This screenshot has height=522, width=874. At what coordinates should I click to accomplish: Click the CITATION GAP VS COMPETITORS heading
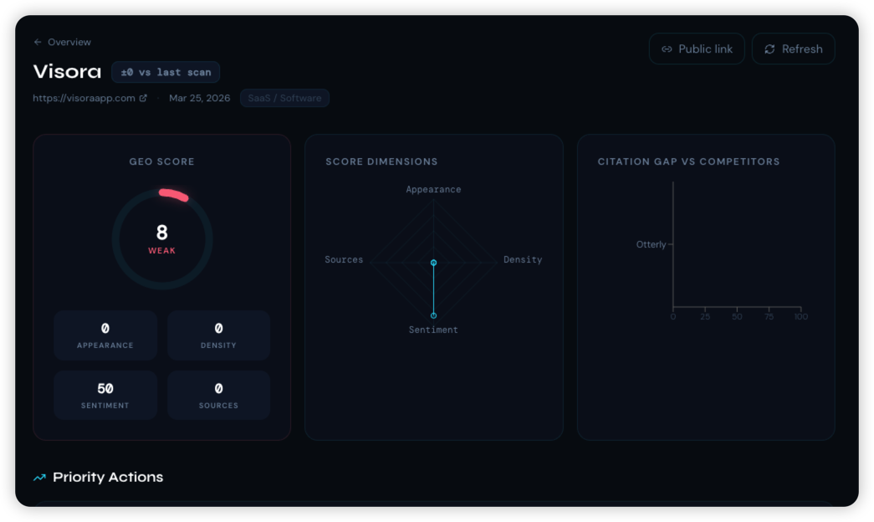pos(689,161)
